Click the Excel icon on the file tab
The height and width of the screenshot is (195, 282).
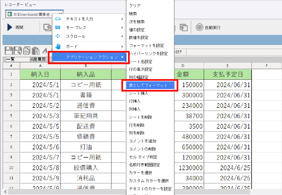tap(10, 14)
